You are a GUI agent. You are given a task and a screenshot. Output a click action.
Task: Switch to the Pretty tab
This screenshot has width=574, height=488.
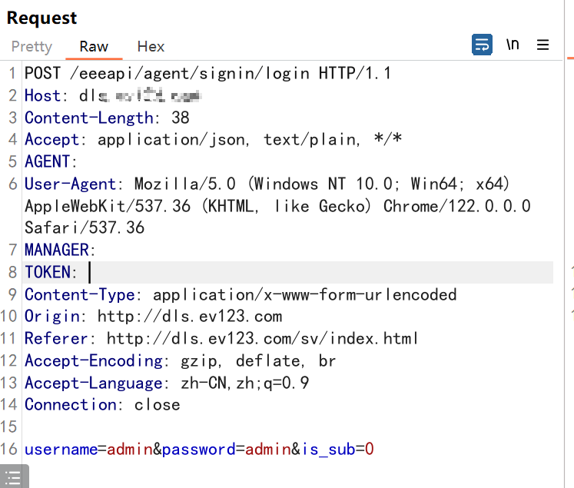(x=32, y=46)
